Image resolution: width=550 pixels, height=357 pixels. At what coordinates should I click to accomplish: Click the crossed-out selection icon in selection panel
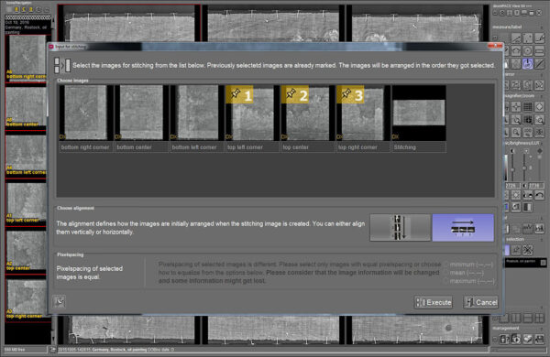point(528,250)
